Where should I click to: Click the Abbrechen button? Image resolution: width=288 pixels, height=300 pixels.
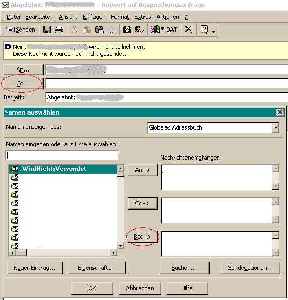[x=140, y=288]
